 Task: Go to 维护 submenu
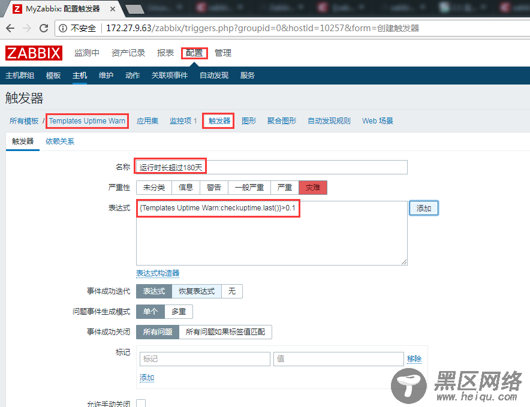coord(106,76)
